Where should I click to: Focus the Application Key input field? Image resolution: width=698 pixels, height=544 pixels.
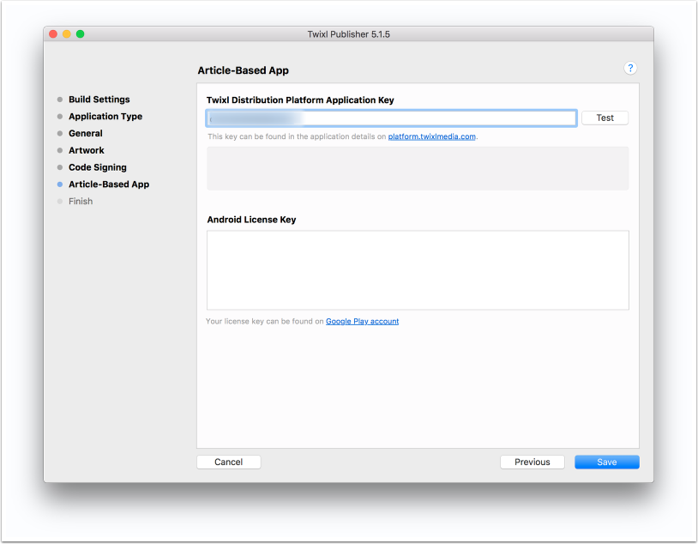[391, 118]
